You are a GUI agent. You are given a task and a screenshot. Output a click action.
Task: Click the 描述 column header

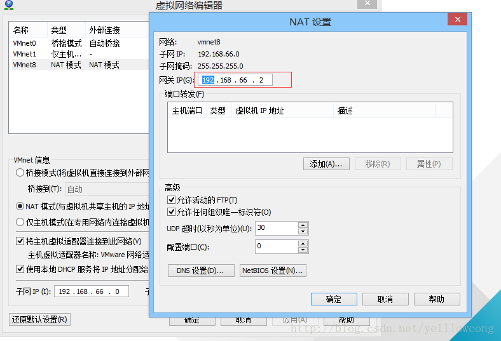[x=385, y=110]
